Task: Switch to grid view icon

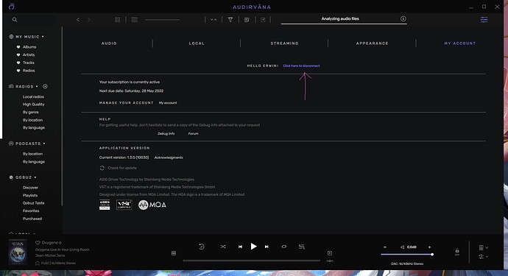Action: [x=117, y=20]
